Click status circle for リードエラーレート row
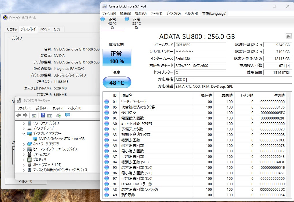294x202 pixels. coord(107,102)
